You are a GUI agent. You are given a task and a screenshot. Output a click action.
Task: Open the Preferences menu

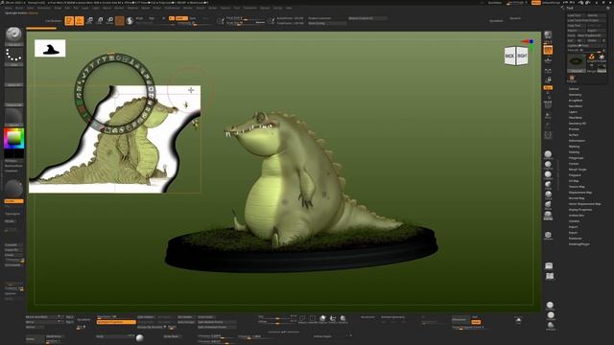172,8
